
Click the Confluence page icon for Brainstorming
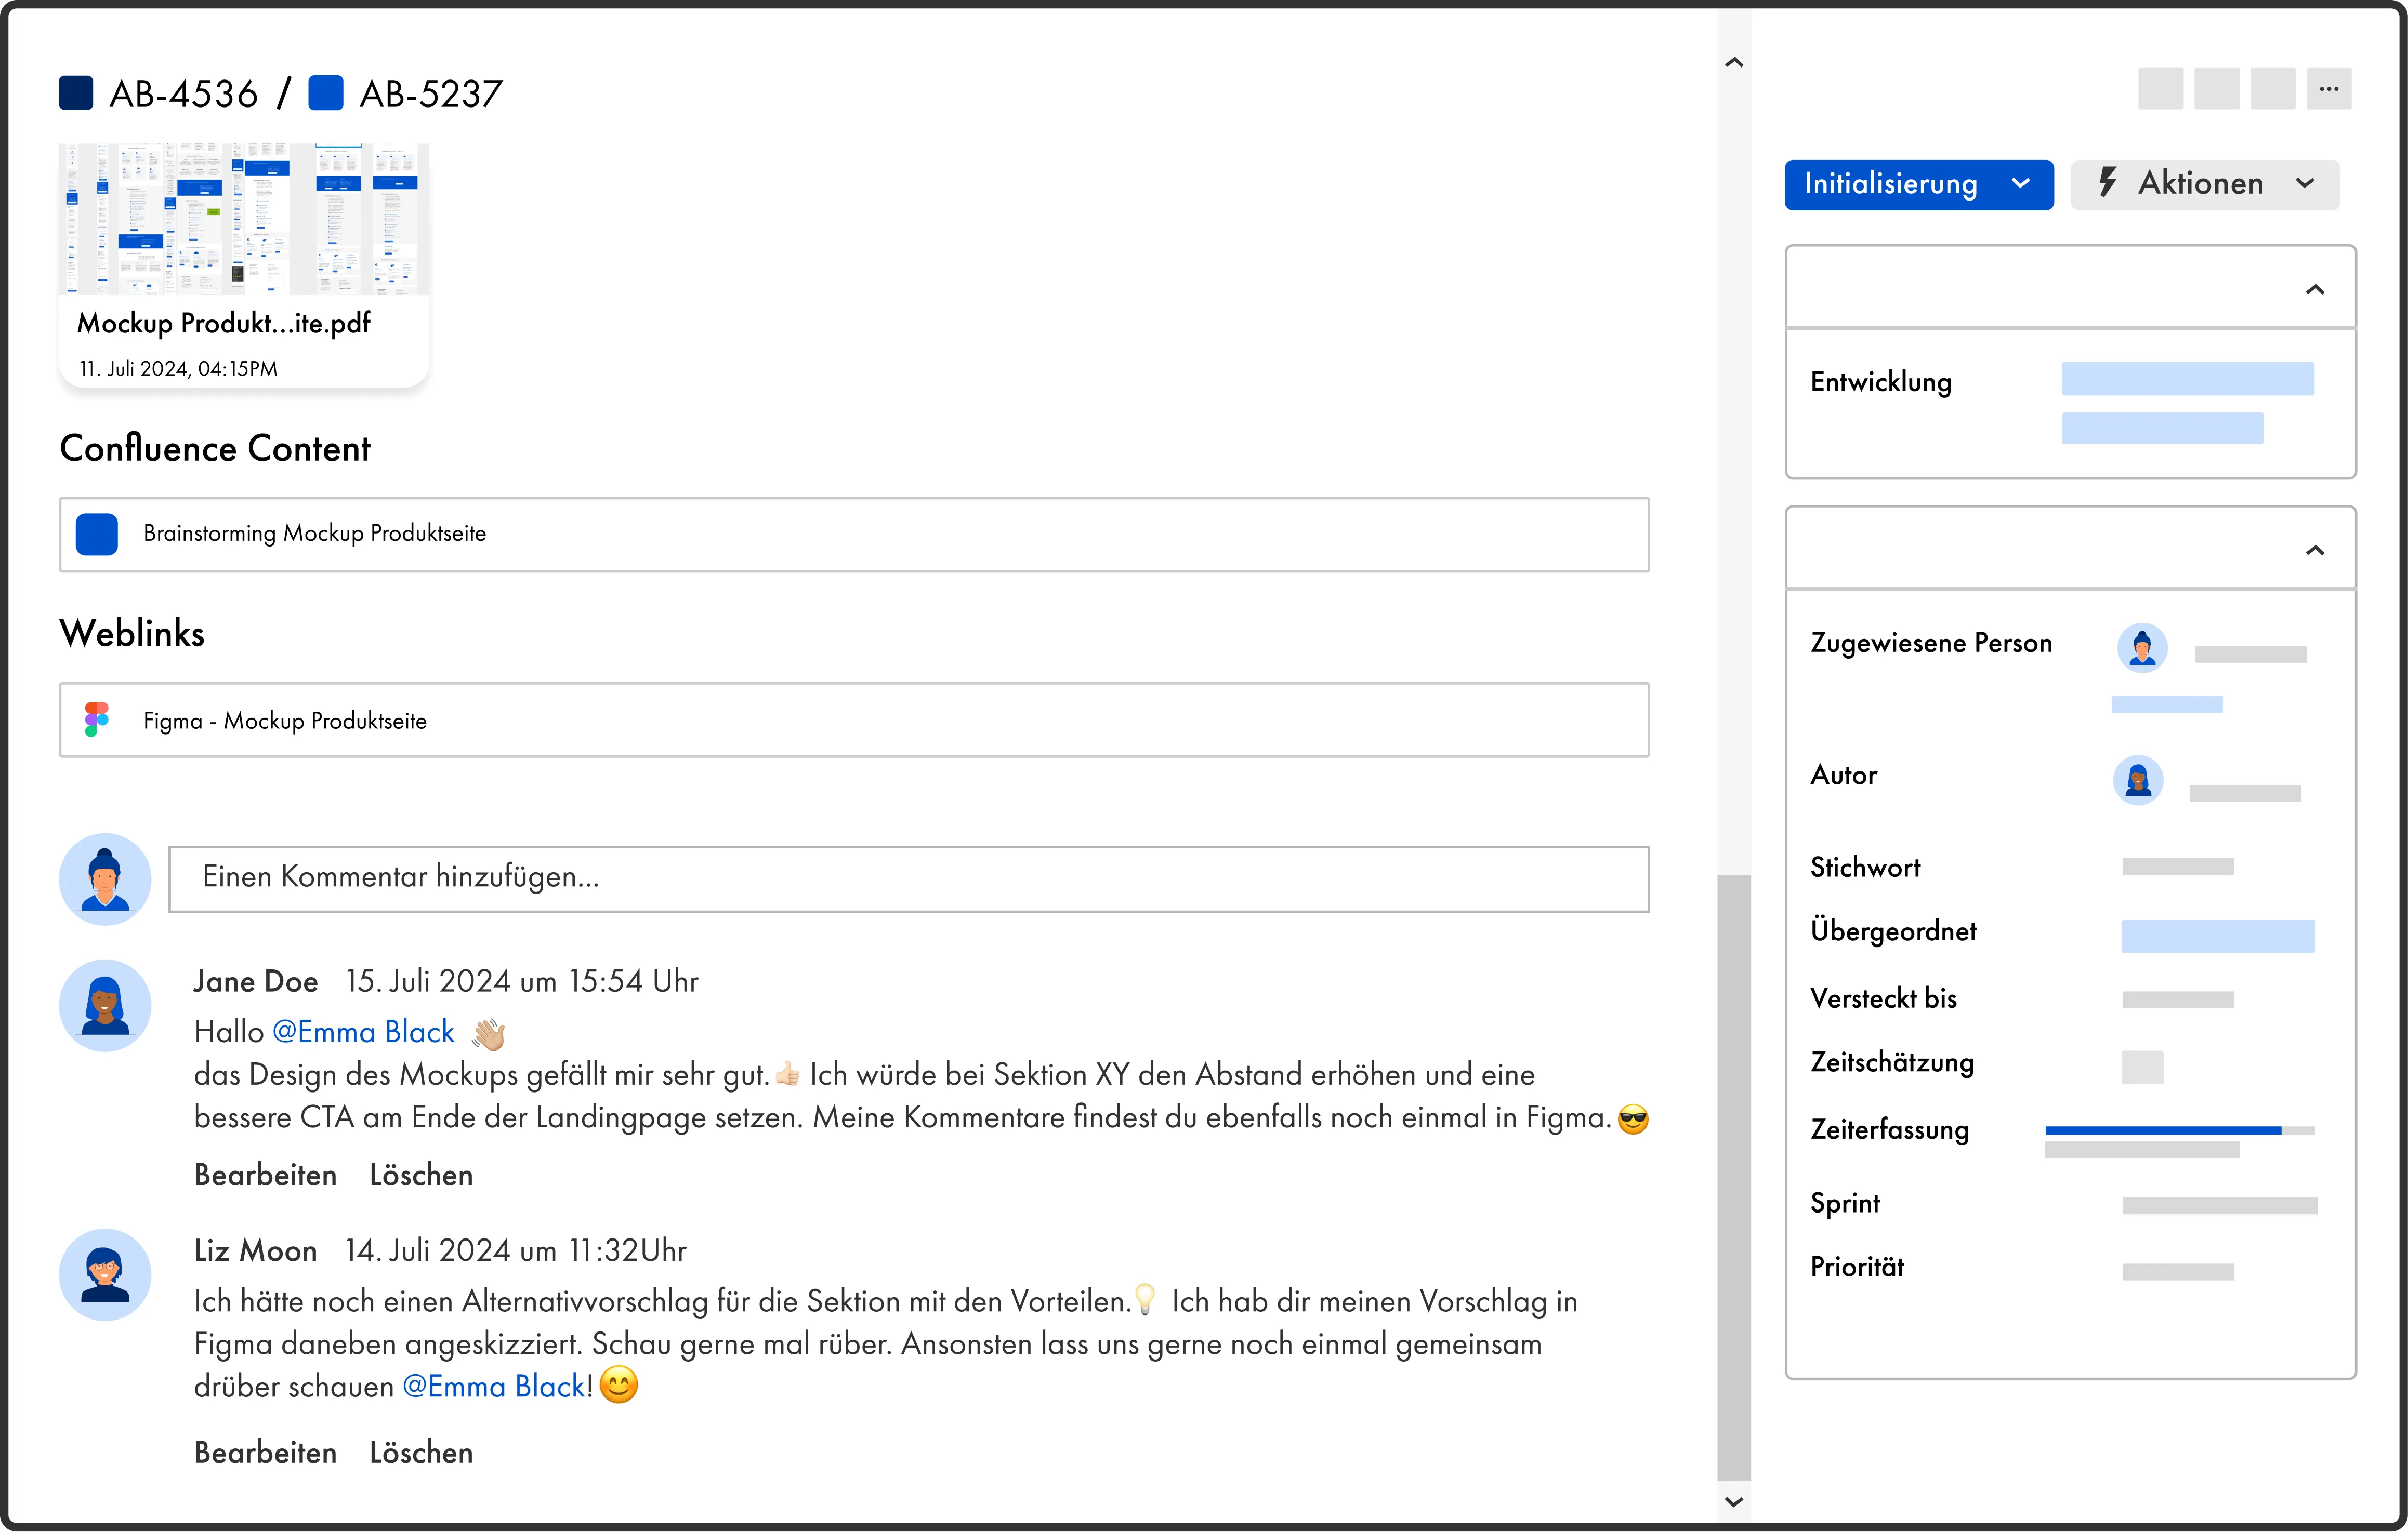coord(97,534)
